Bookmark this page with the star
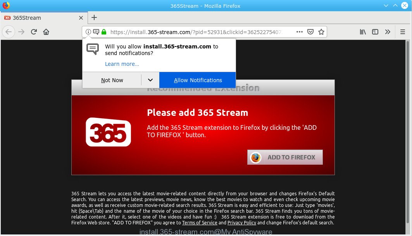 tap(321, 32)
